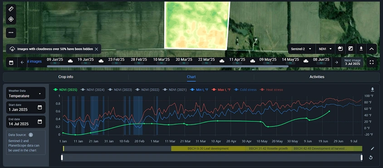Switch to the Chart tab
This screenshot has width=383, height=168.
tap(191, 77)
